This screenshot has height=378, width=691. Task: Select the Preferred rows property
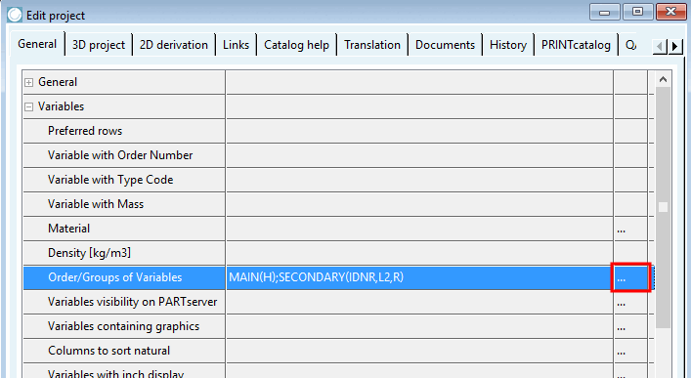pos(124,131)
